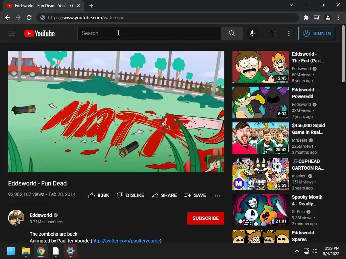Open network status icon in system tray

306,251
